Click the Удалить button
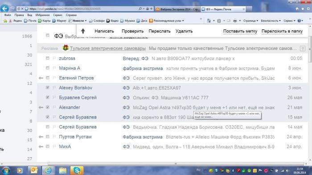Image resolution: width=312 pixels, height=175 pixels. (184, 31)
